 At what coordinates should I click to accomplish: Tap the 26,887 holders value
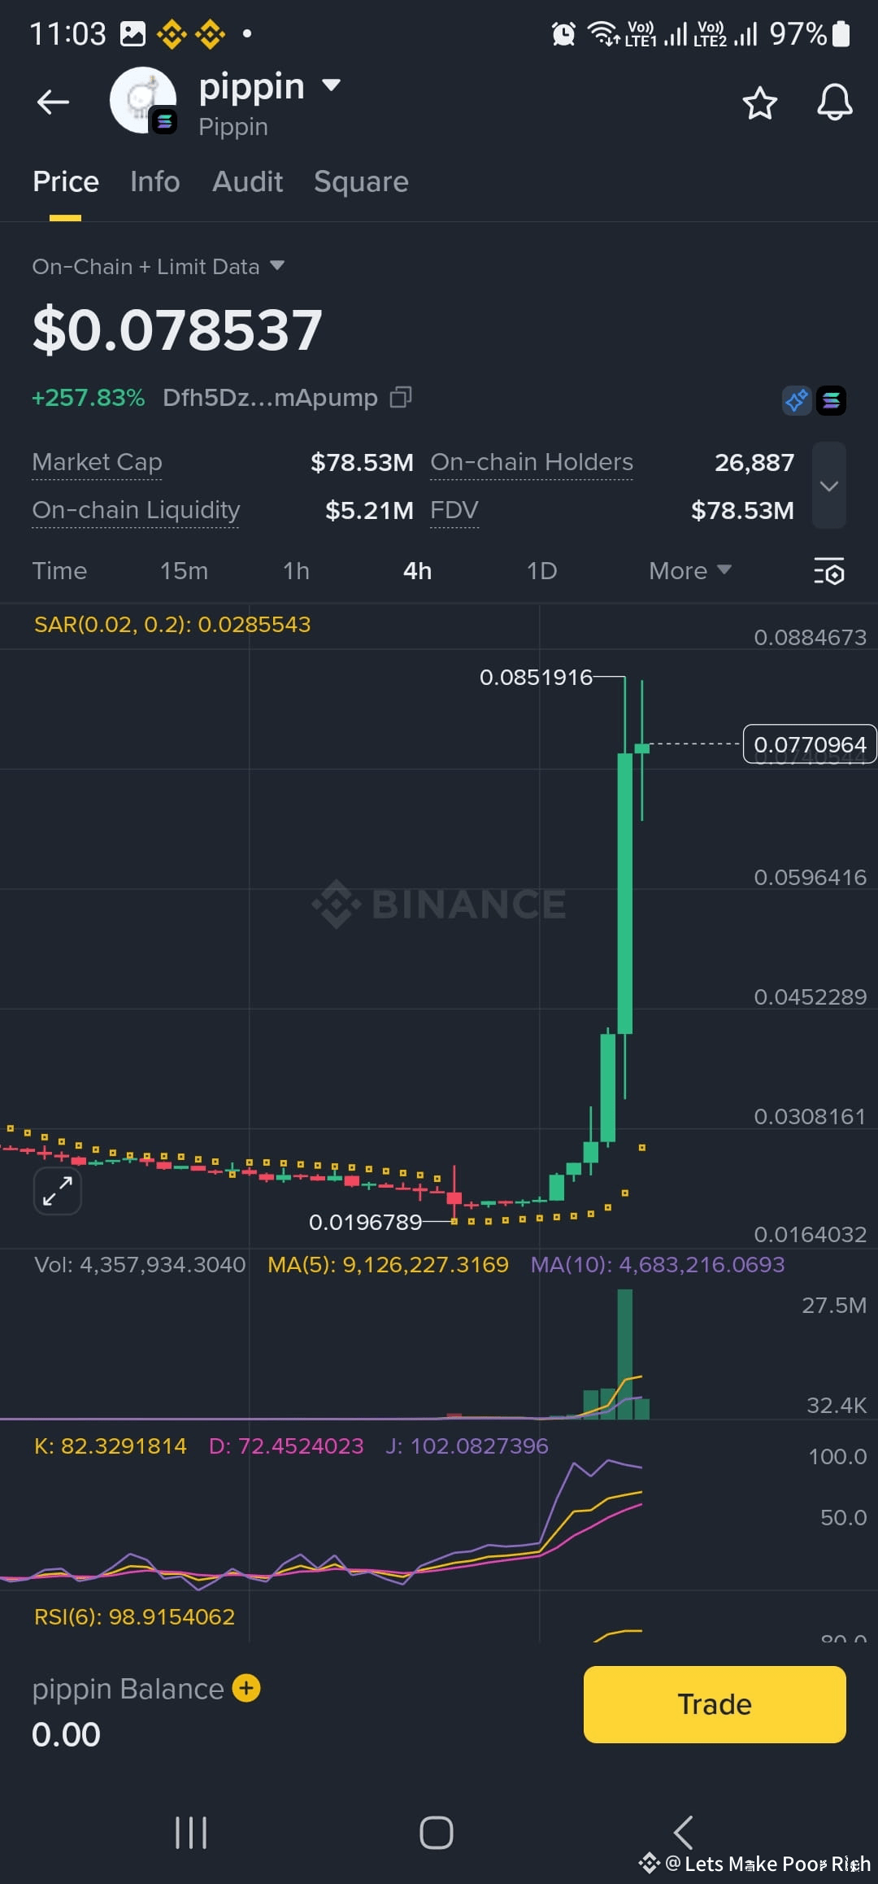(x=754, y=462)
